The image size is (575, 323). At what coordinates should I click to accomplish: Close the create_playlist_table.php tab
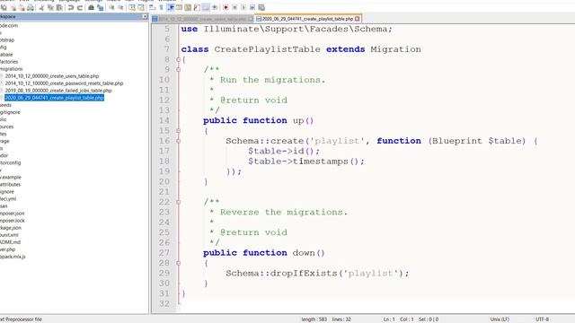[358, 19]
